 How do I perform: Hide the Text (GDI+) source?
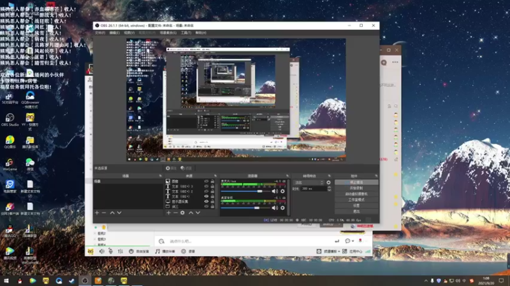coord(206,196)
